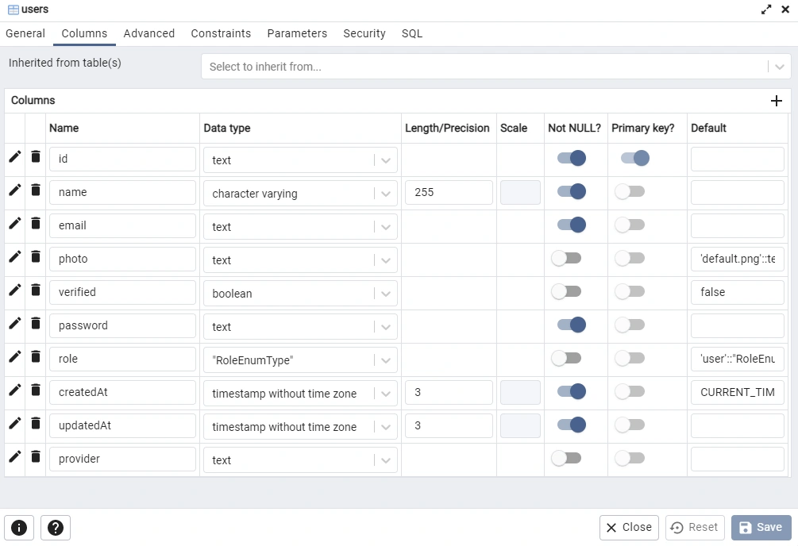Delete the email column
Viewport: 798px width, 546px height.
tap(36, 223)
